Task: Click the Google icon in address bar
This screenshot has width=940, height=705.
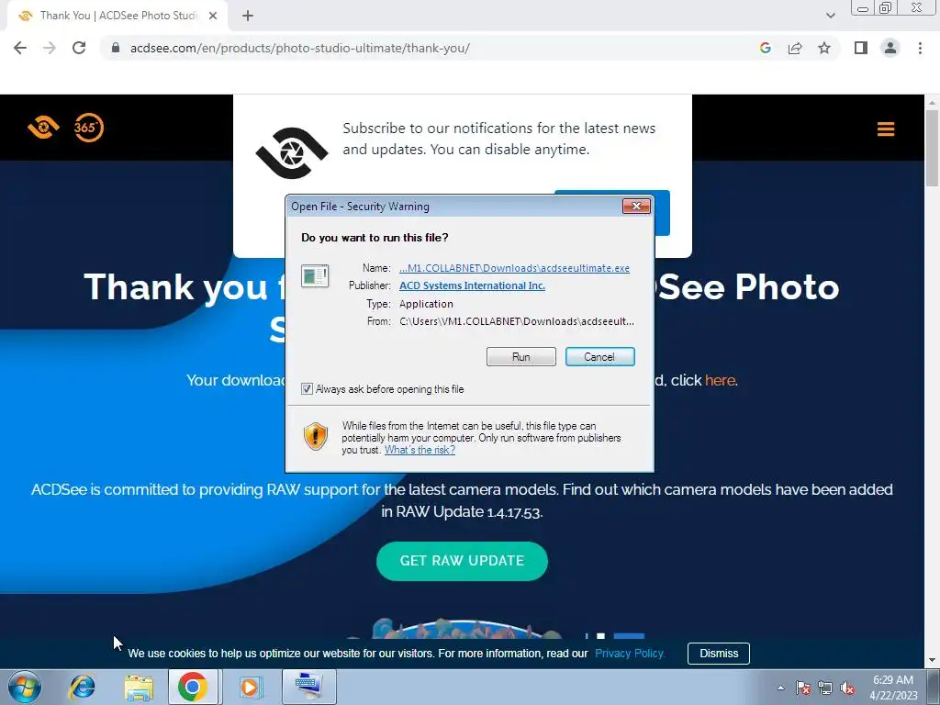Action: 765,48
